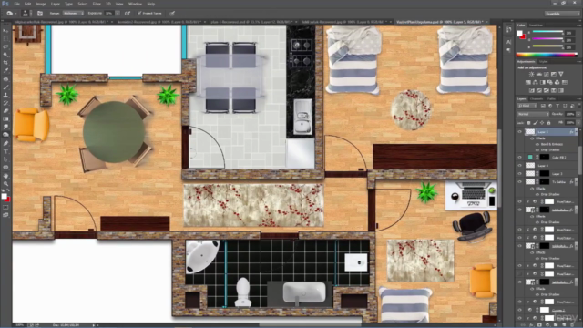Image resolution: width=583 pixels, height=328 pixels.
Task: Open the collapsed Character panel icon
Action: [x=508, y=42]
